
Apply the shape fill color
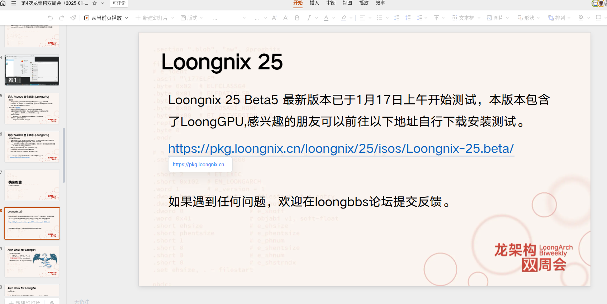[x=581, y=18]
